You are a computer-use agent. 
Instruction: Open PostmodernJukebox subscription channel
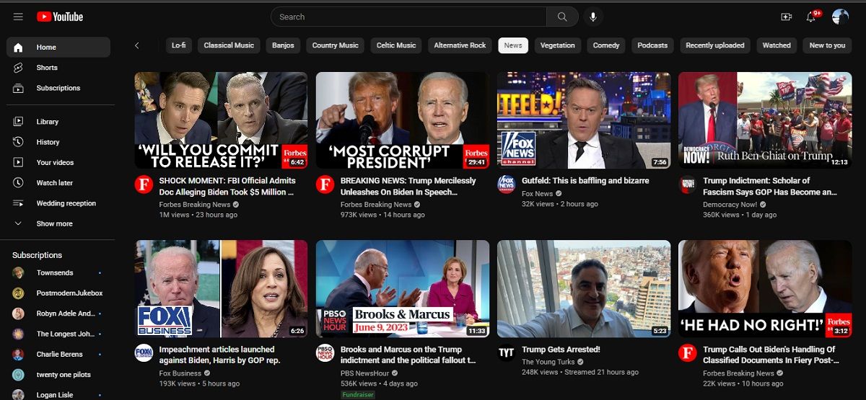click(x=58, y=293)
